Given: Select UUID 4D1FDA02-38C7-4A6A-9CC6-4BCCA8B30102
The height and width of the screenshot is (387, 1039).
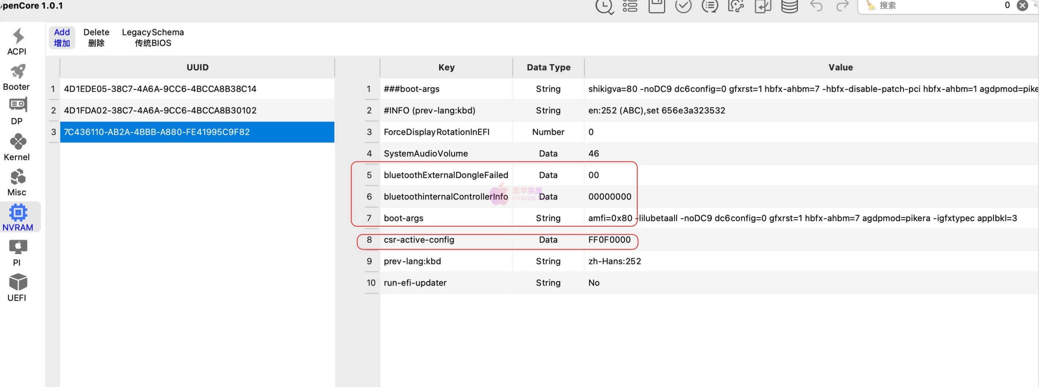Looking at the screenshot, I should 197,110.
